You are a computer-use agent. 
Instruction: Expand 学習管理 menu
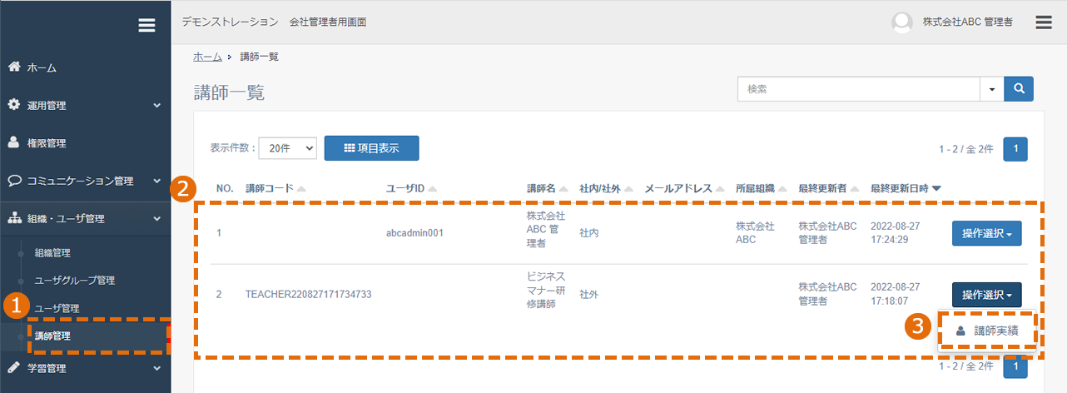85,367
